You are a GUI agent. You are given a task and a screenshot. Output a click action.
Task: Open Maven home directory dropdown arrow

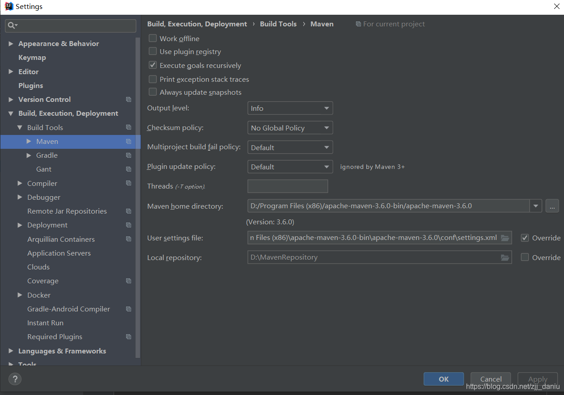coord(536,206)
